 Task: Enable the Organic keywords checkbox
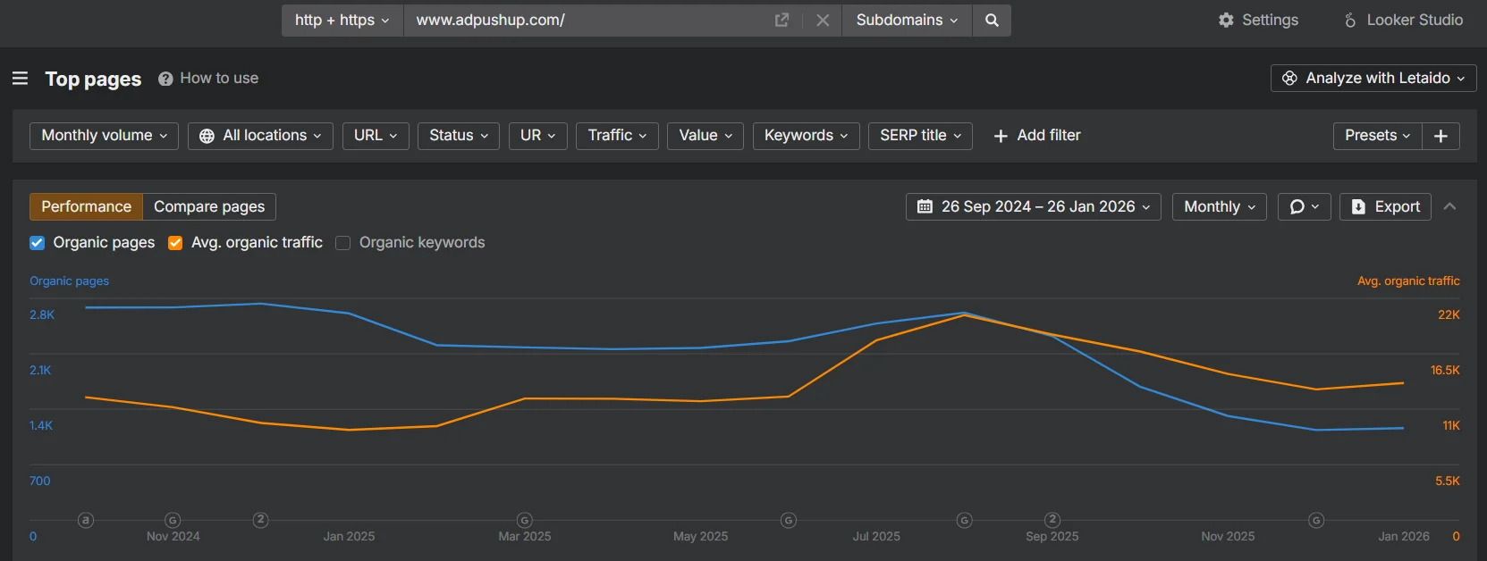342,243
